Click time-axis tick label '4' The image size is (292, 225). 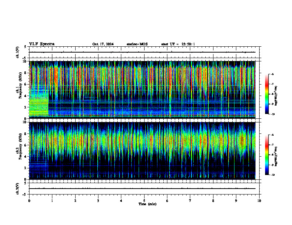[x=121, y=201]
